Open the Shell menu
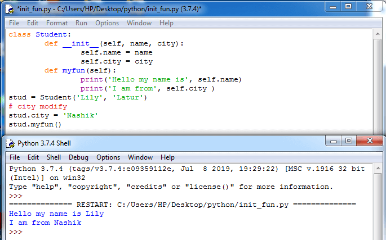 point(54,157)
